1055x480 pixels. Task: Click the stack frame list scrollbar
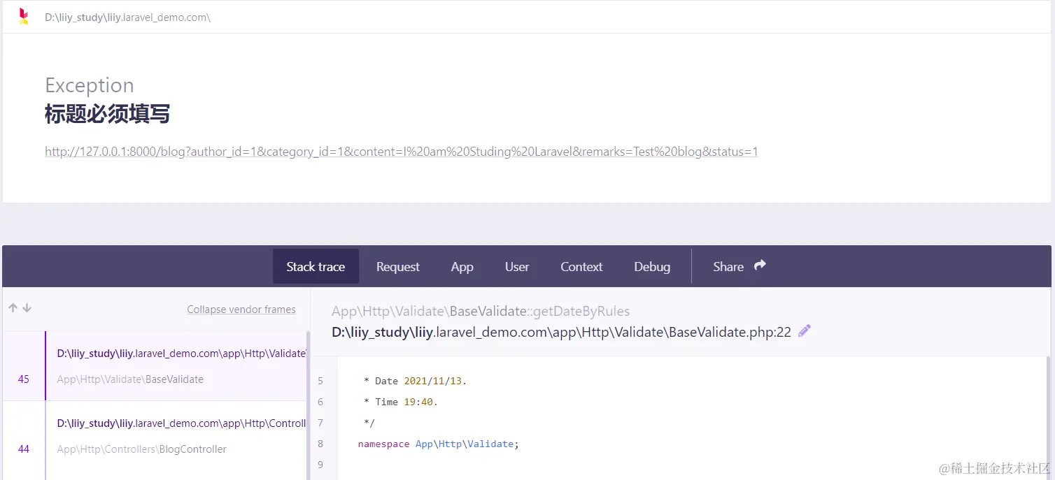(308, 405)
